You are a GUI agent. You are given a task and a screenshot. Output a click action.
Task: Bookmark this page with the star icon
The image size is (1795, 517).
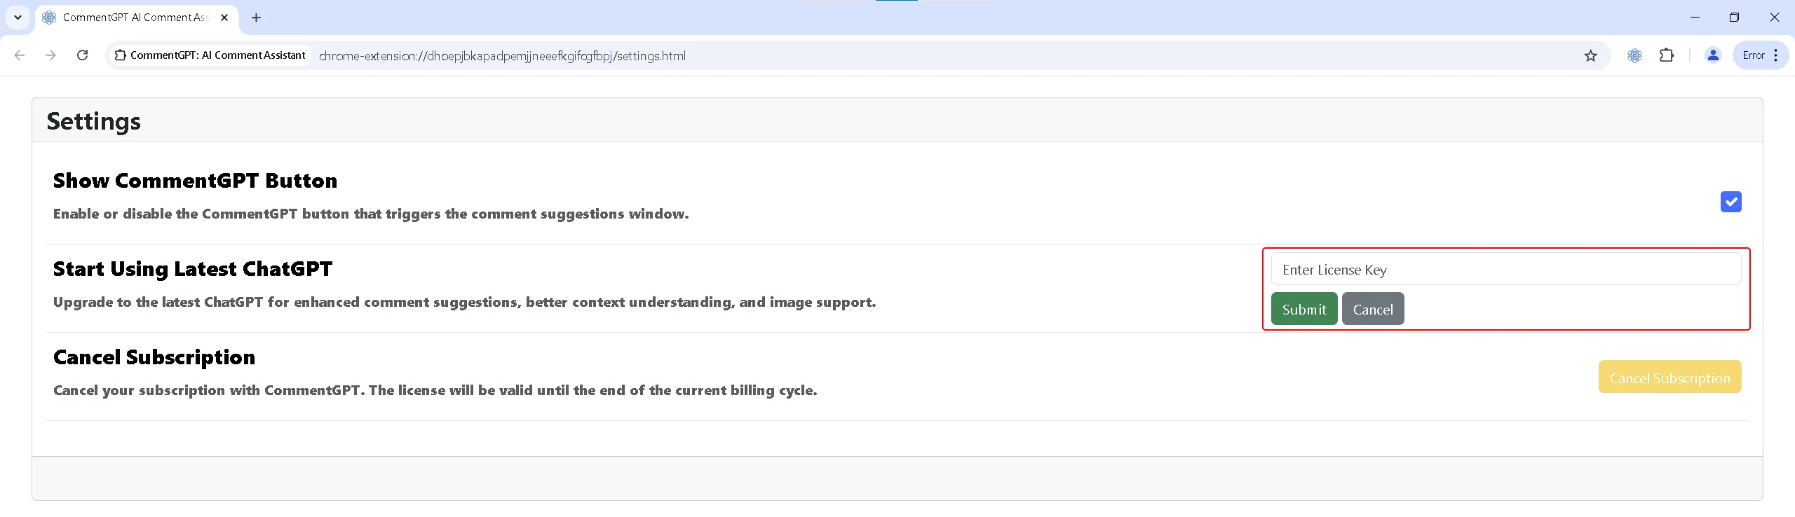tap(1590, 55)
